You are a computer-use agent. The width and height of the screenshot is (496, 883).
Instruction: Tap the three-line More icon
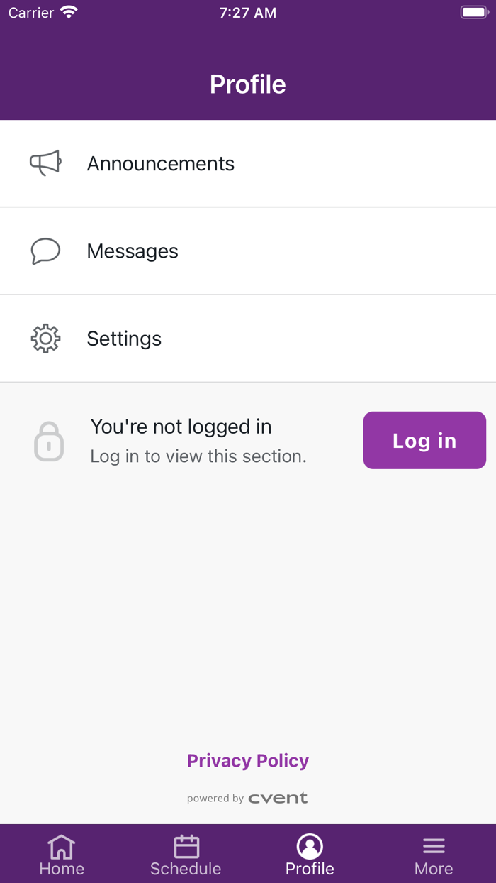coord(434,846)
